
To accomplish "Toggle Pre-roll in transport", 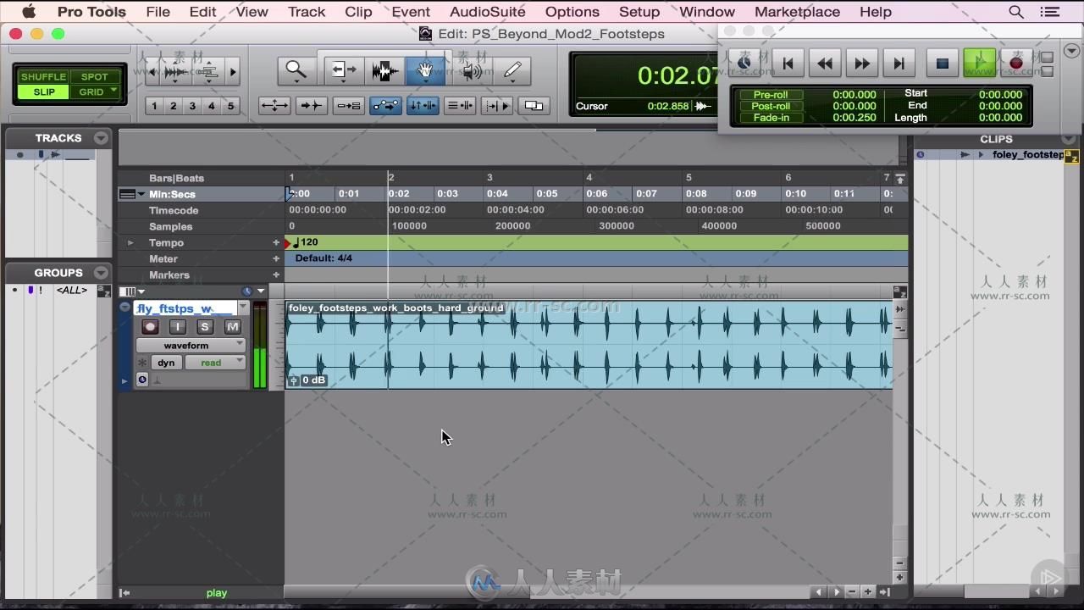I will [771, 95].
